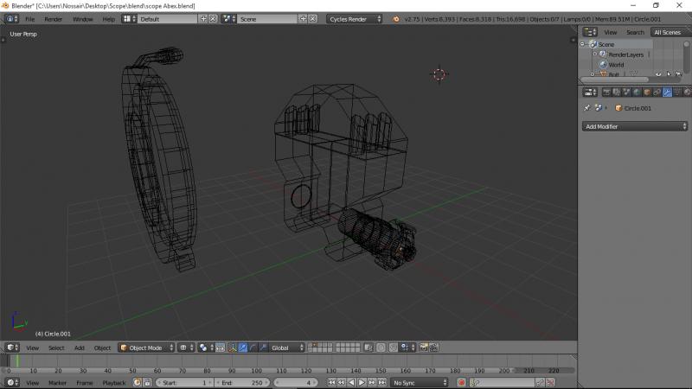
Task: Toggle use preview range clock icon
Action: click(138, 382)
